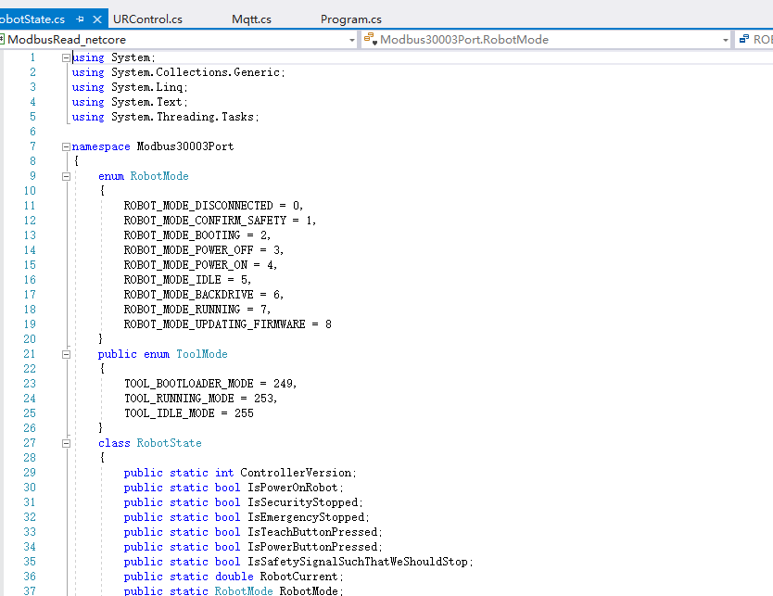Click the IsTeachButtonPressed field
This screenshot has width=773, height=596.
[312, 532]
